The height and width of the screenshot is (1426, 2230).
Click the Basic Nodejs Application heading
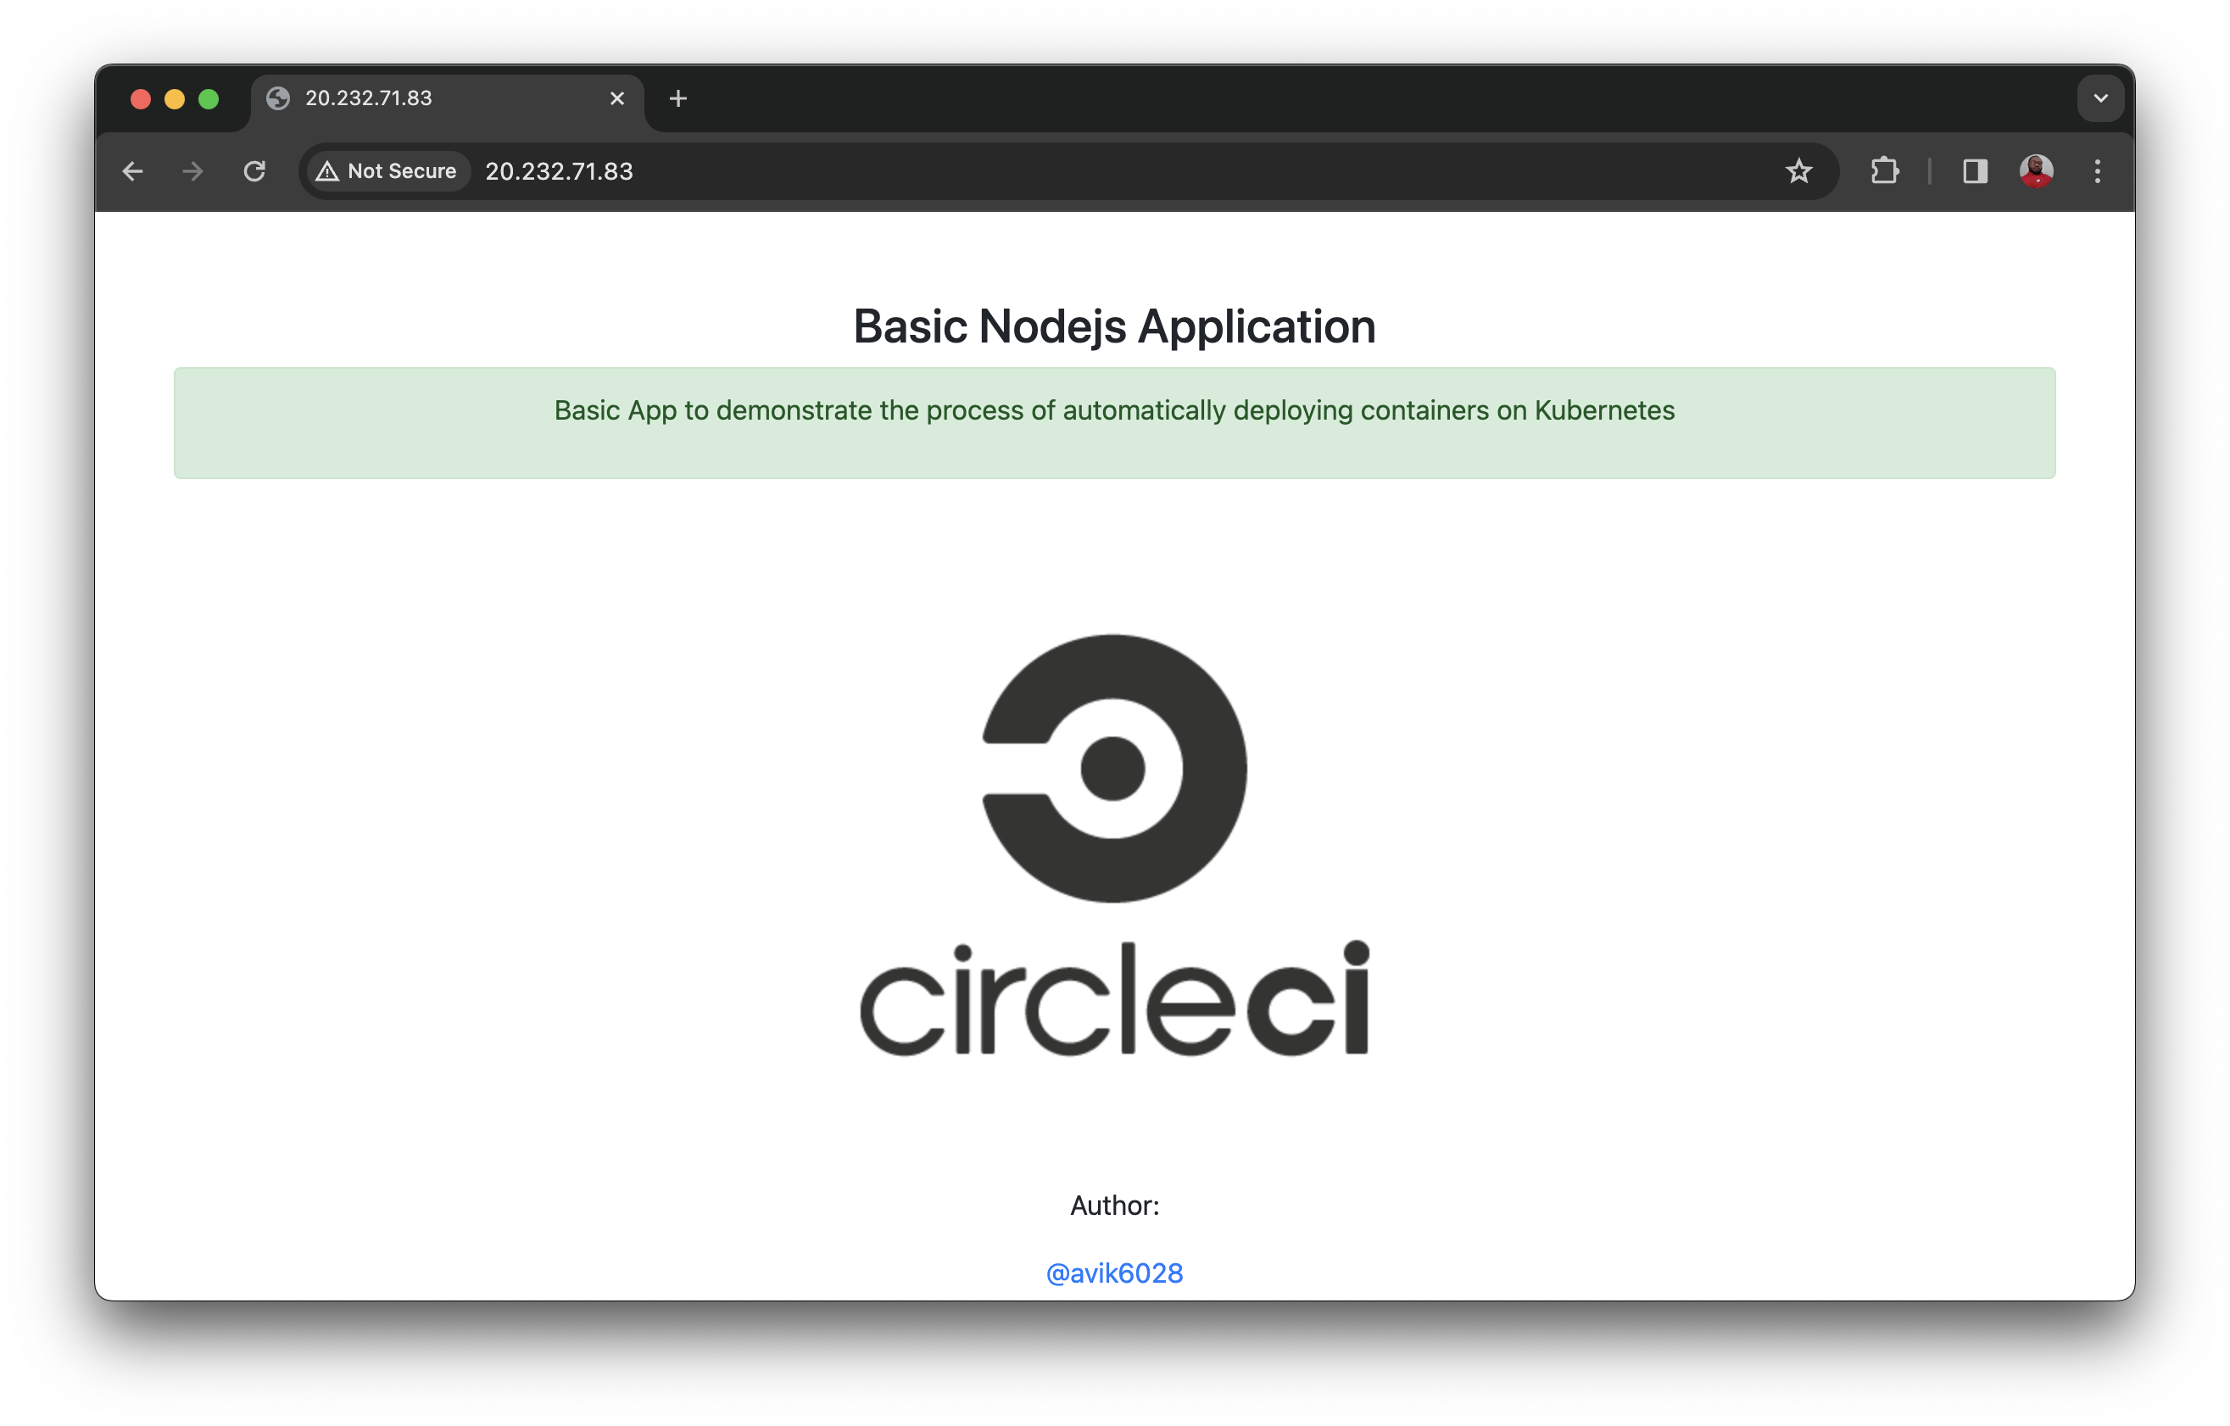tap(1114, 326)
